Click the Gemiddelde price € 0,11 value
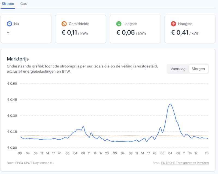218x174 pixels. pos(69,33)
